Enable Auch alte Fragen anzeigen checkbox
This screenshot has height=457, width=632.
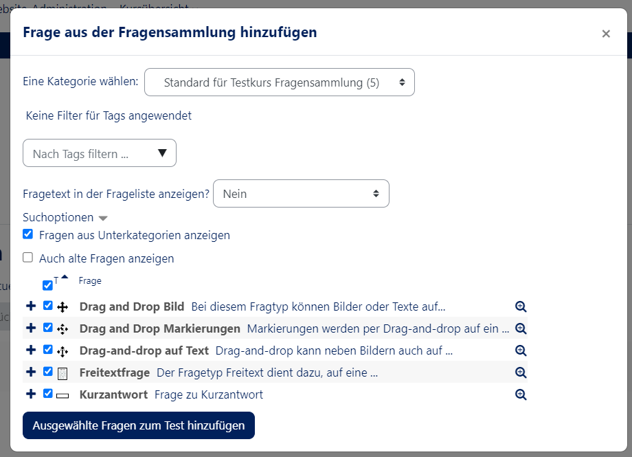tap(27, 258)
